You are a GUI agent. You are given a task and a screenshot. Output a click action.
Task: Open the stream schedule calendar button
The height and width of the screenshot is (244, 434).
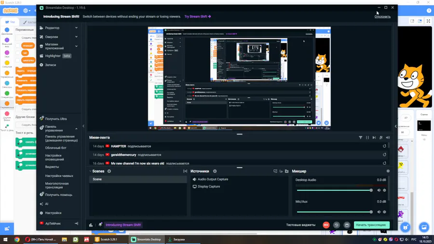(x=347, y=225)
